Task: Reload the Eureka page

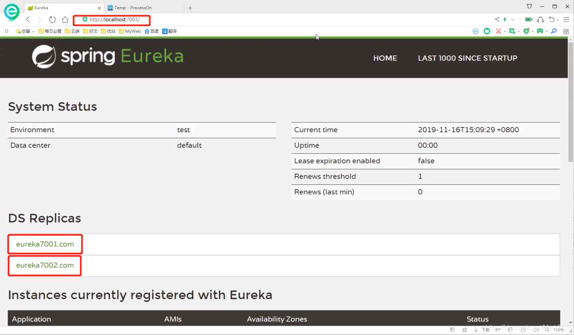Action: tap(52, 20)
